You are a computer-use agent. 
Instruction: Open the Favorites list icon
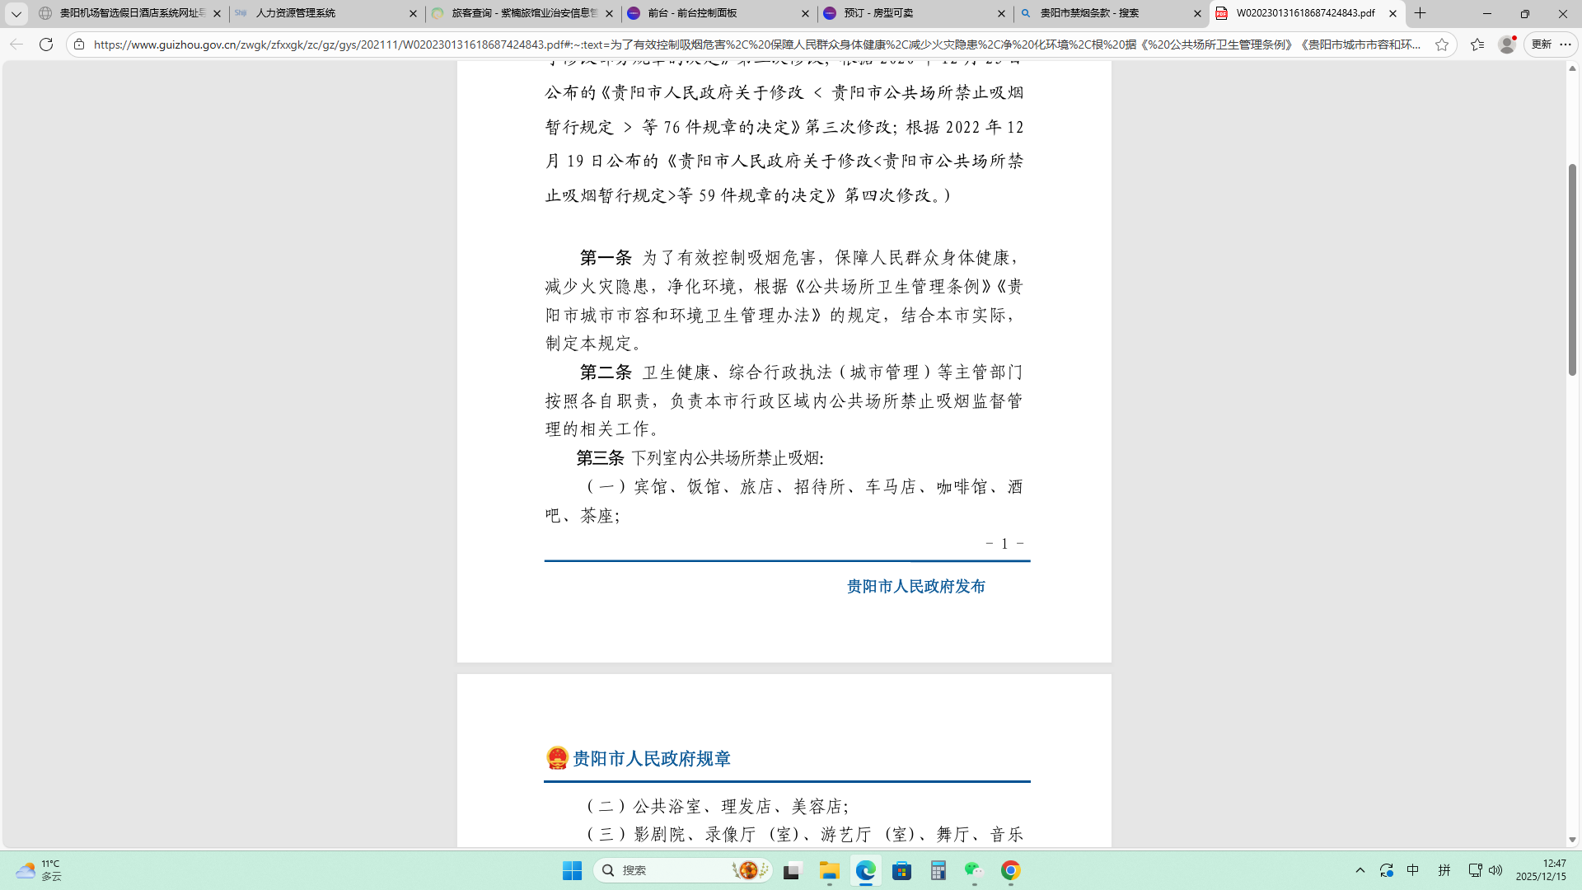[x=1477, y=44]
